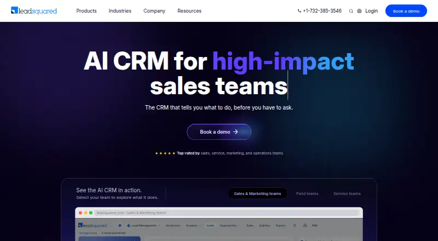The height and width of the screenshot is (241, 438).
Task: Open the Resources menu
Action: click(189, 11)
